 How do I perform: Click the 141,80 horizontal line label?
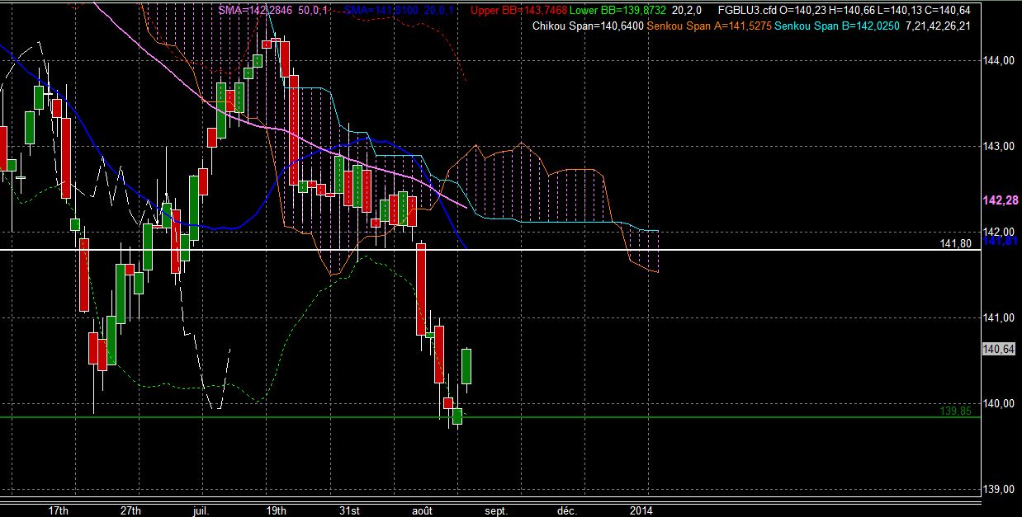pos(954,244)
